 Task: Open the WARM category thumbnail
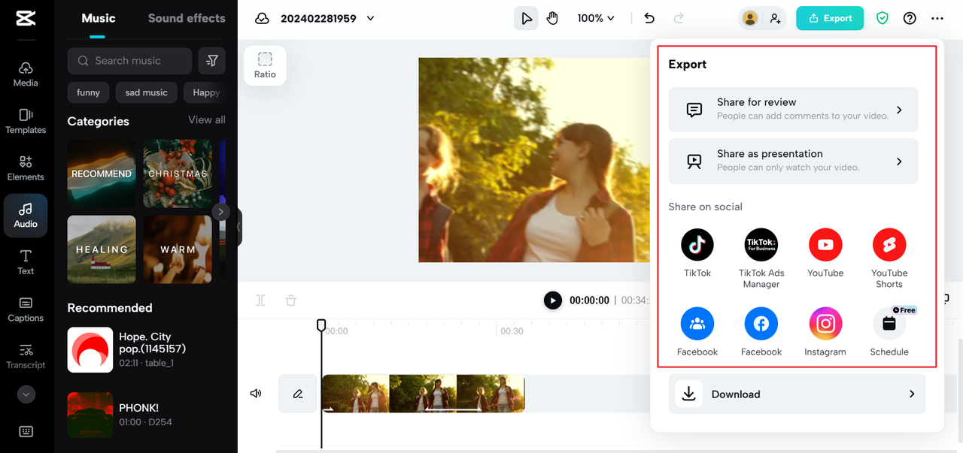coord(178,249)
